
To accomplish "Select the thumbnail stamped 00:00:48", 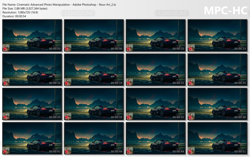I will coord(156,138).
